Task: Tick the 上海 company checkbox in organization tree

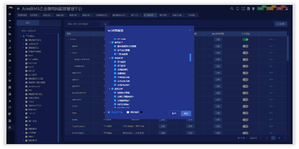Action: coord(26,44)
